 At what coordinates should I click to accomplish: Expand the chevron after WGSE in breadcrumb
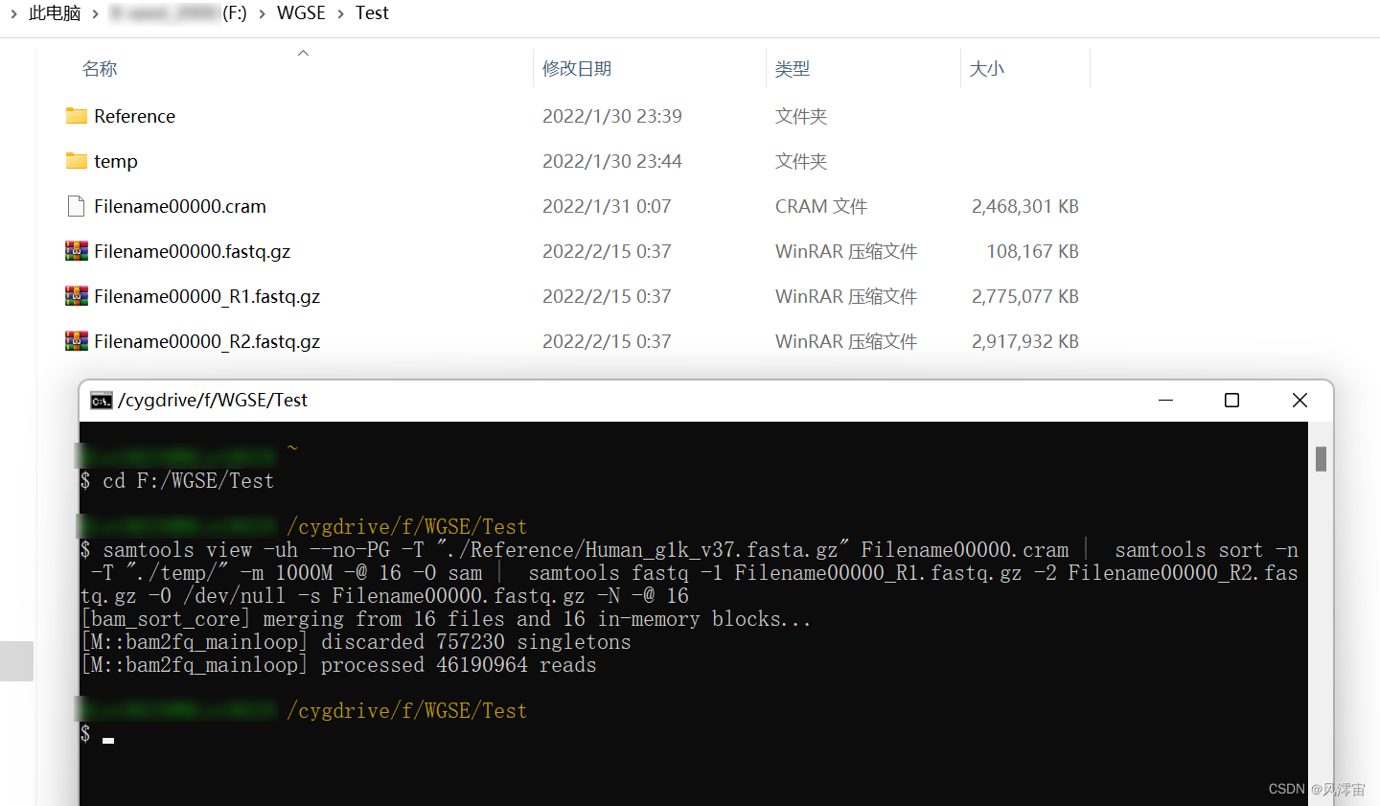tap(340, 13)
